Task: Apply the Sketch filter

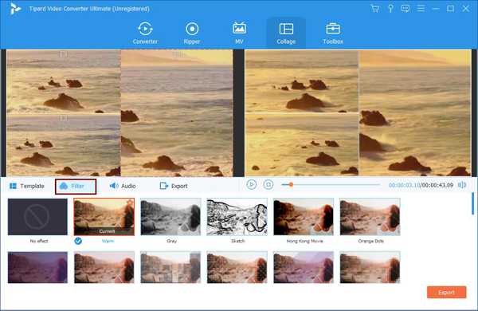Action: click(x=237, y=217)
